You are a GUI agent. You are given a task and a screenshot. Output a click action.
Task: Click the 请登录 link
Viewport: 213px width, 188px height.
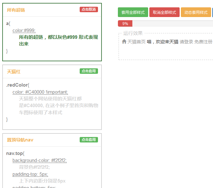coord(186,42)
